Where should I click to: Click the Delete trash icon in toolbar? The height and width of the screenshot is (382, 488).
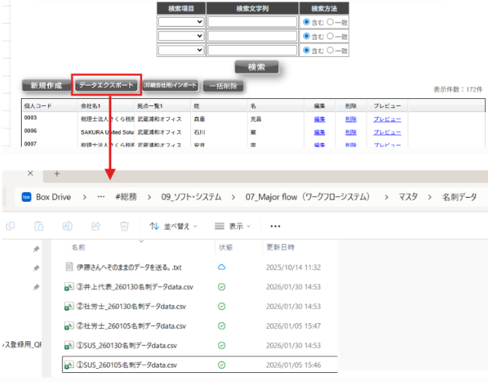pyautogui.click(x=124, y=226)
